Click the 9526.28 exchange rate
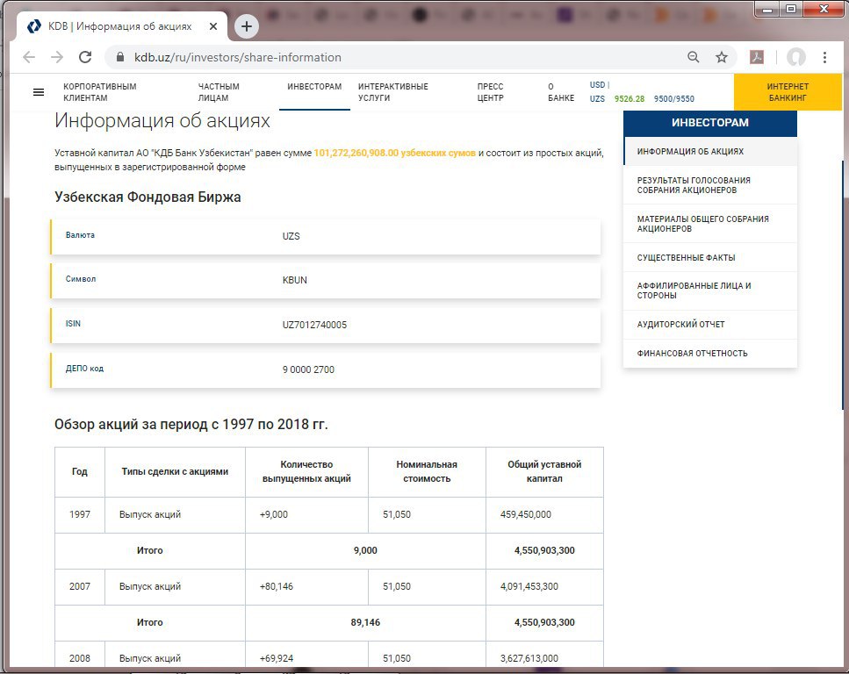Screen dimensions: 849x674 tap(630, 99)
